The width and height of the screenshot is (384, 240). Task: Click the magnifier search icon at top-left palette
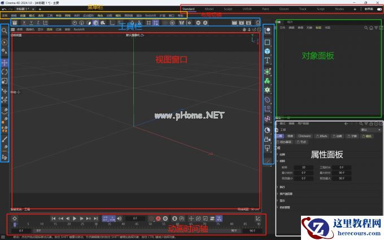(5, 31)
